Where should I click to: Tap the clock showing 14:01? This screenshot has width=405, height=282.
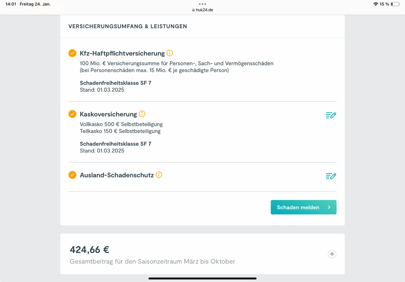tap(11, 4)
